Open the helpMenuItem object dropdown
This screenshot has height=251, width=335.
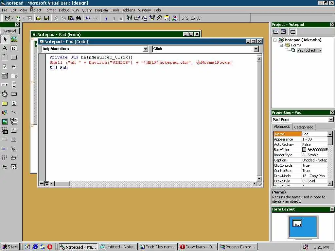tap(145, 49)
